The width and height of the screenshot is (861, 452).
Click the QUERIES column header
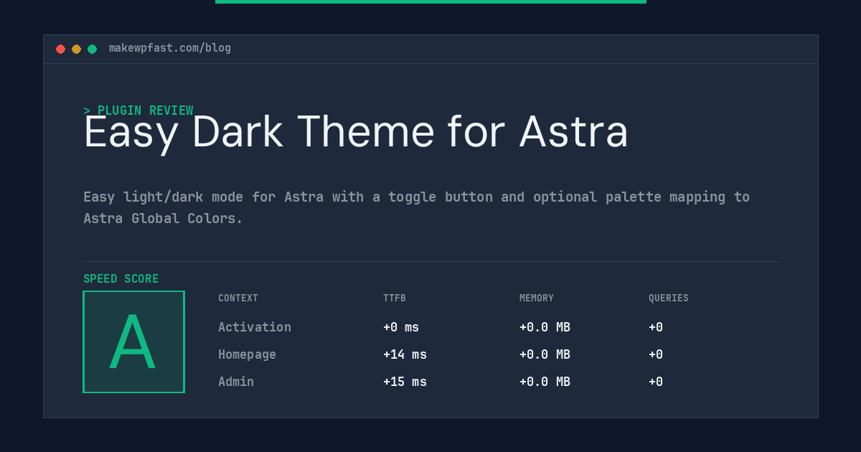pos(669,298)
